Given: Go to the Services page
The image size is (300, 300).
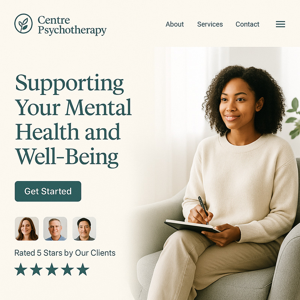Looking at the screenshot, I should click(210, 24).
